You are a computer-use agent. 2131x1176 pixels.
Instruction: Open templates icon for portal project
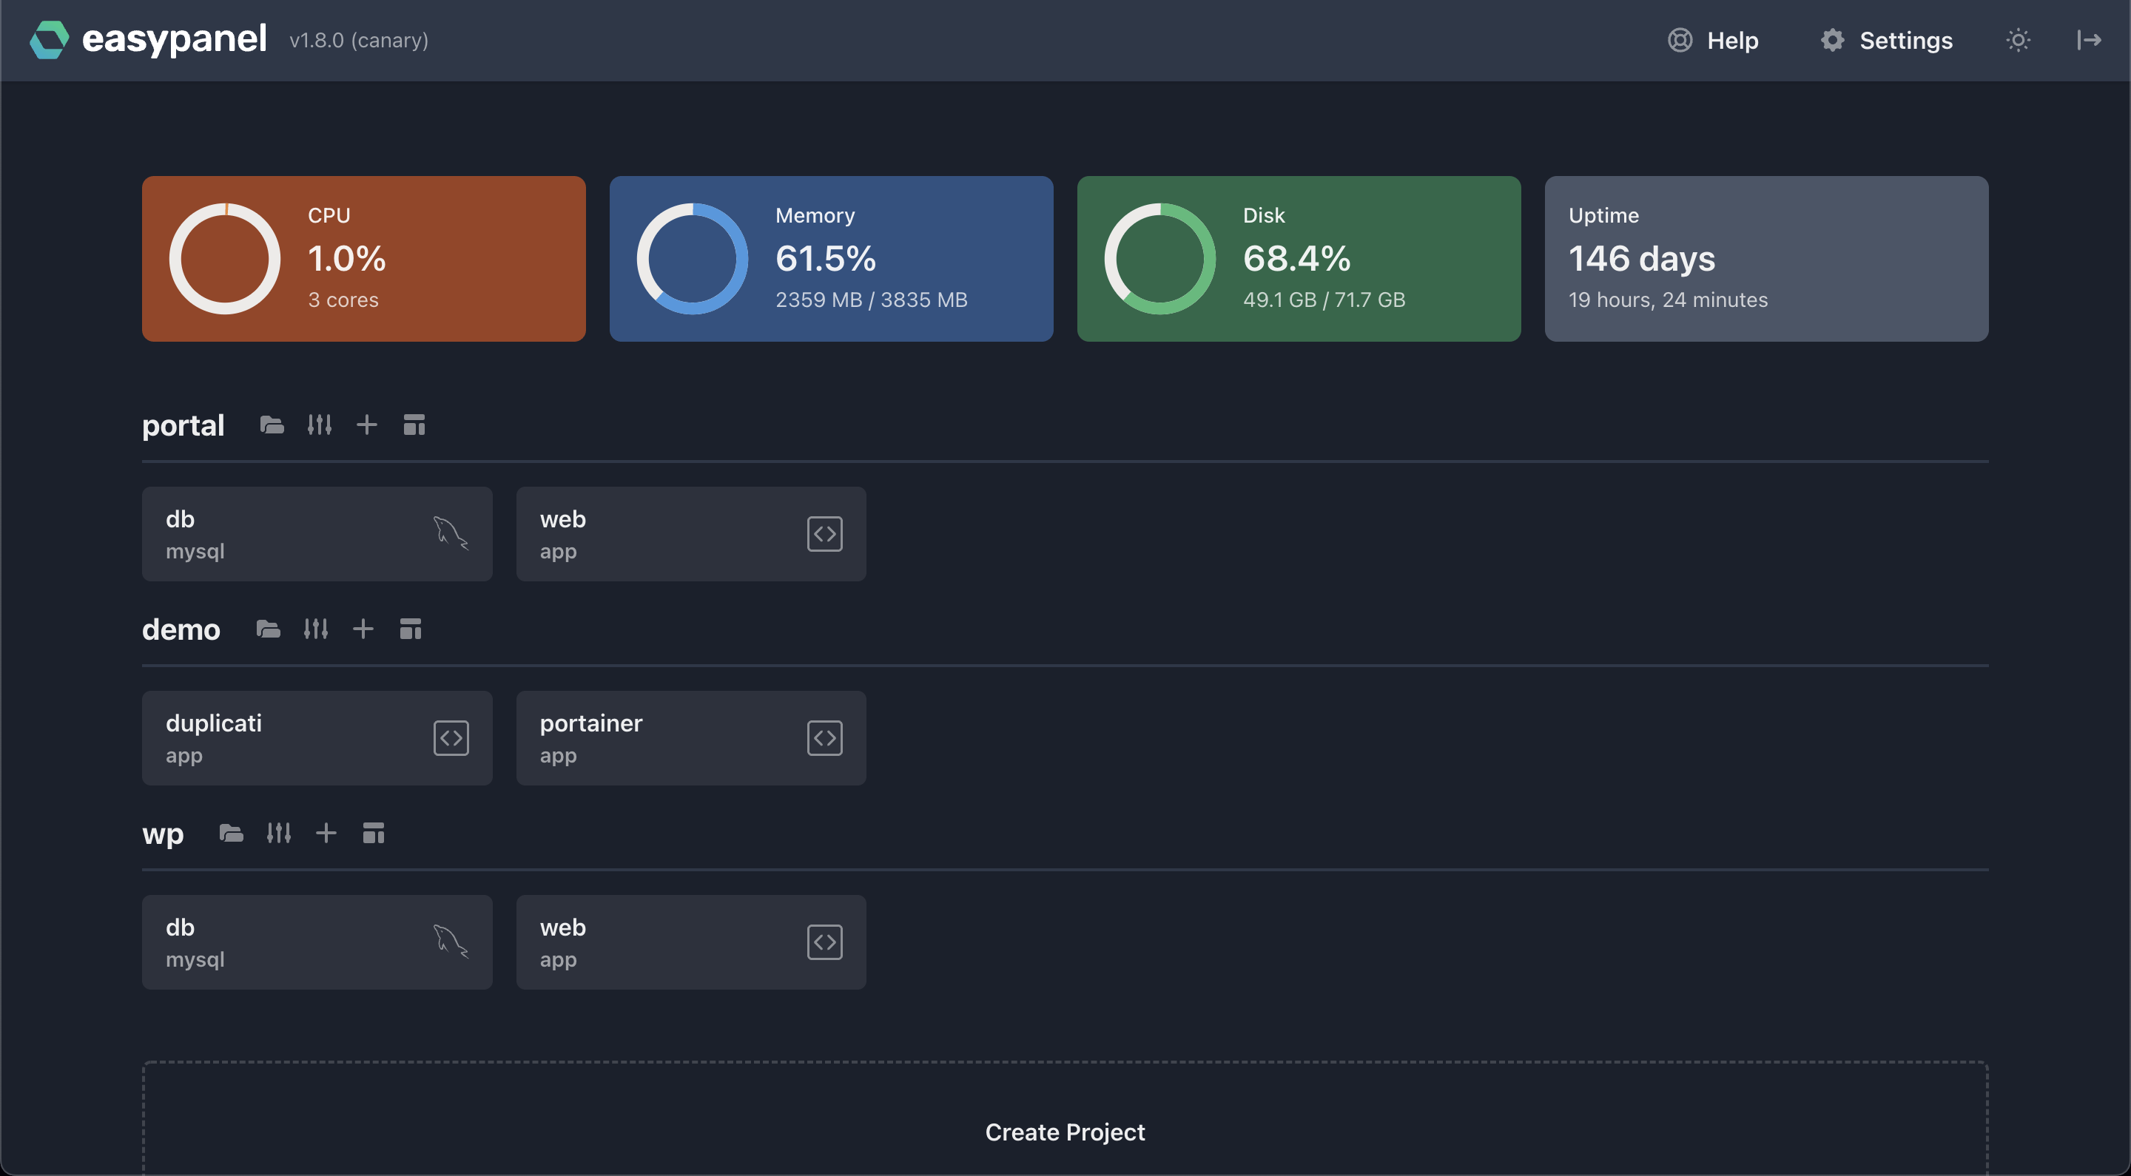click(x=414, y=425)
